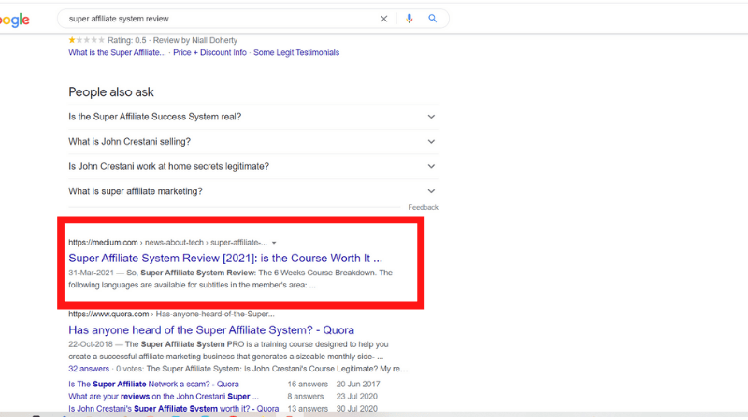The image size is (748, 420).
Task: Expand 'Is the Super Affiliate Success System real?'
Action: click(252, 117)
